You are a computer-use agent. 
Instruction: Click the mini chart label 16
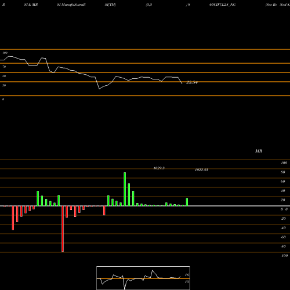click(x=187, y=275)
